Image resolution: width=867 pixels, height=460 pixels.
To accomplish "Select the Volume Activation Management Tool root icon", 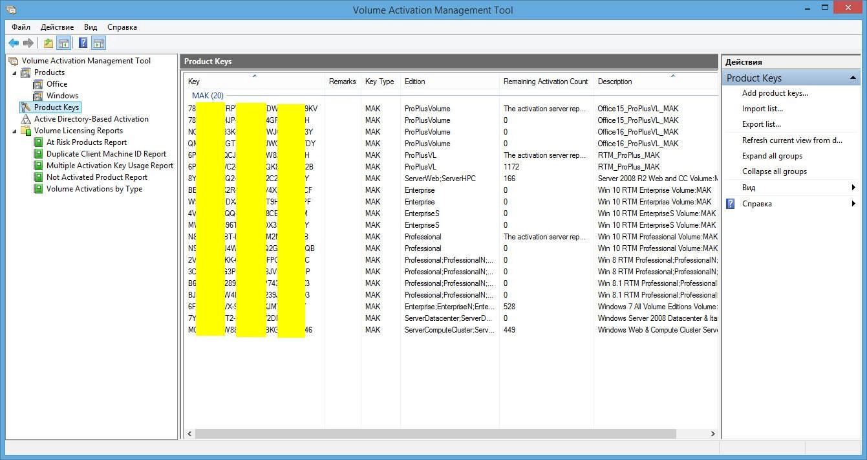I will click(x=14, y=61).
